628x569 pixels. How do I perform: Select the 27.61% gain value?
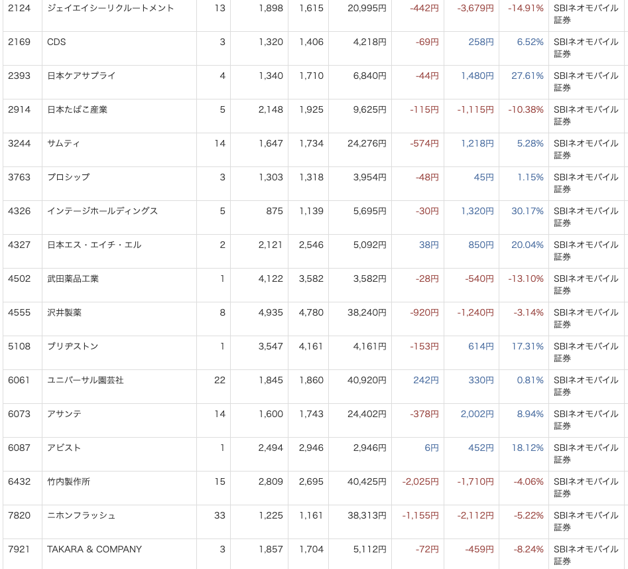coord(527,76)
